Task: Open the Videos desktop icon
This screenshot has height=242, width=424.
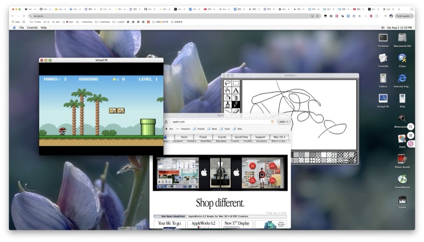Action: click(383, 80)
